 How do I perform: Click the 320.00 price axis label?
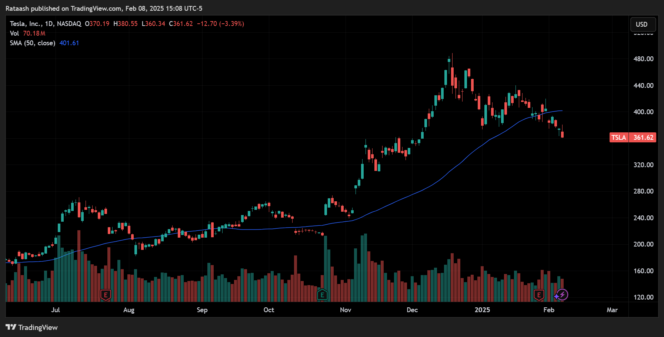(643, 165)
